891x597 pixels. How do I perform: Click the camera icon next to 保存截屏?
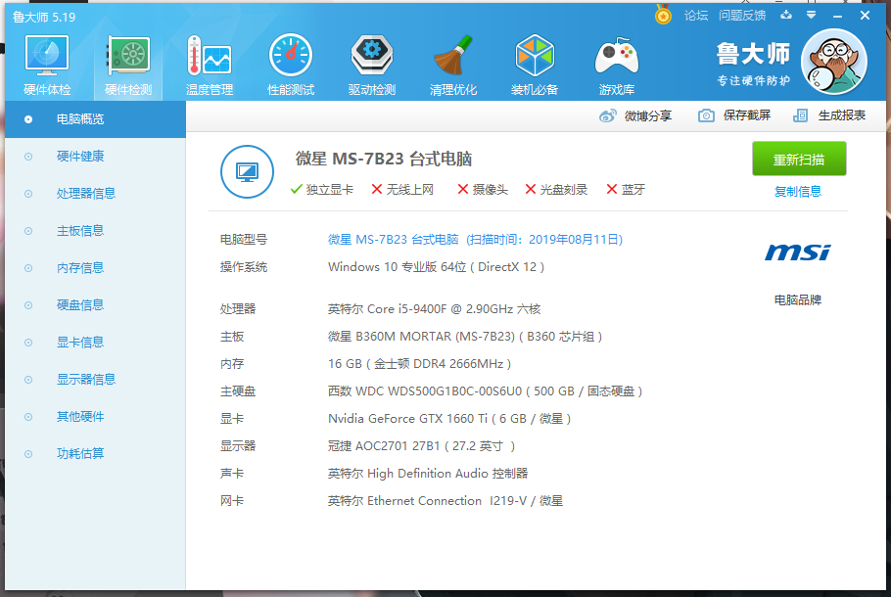tap(706, 115)
